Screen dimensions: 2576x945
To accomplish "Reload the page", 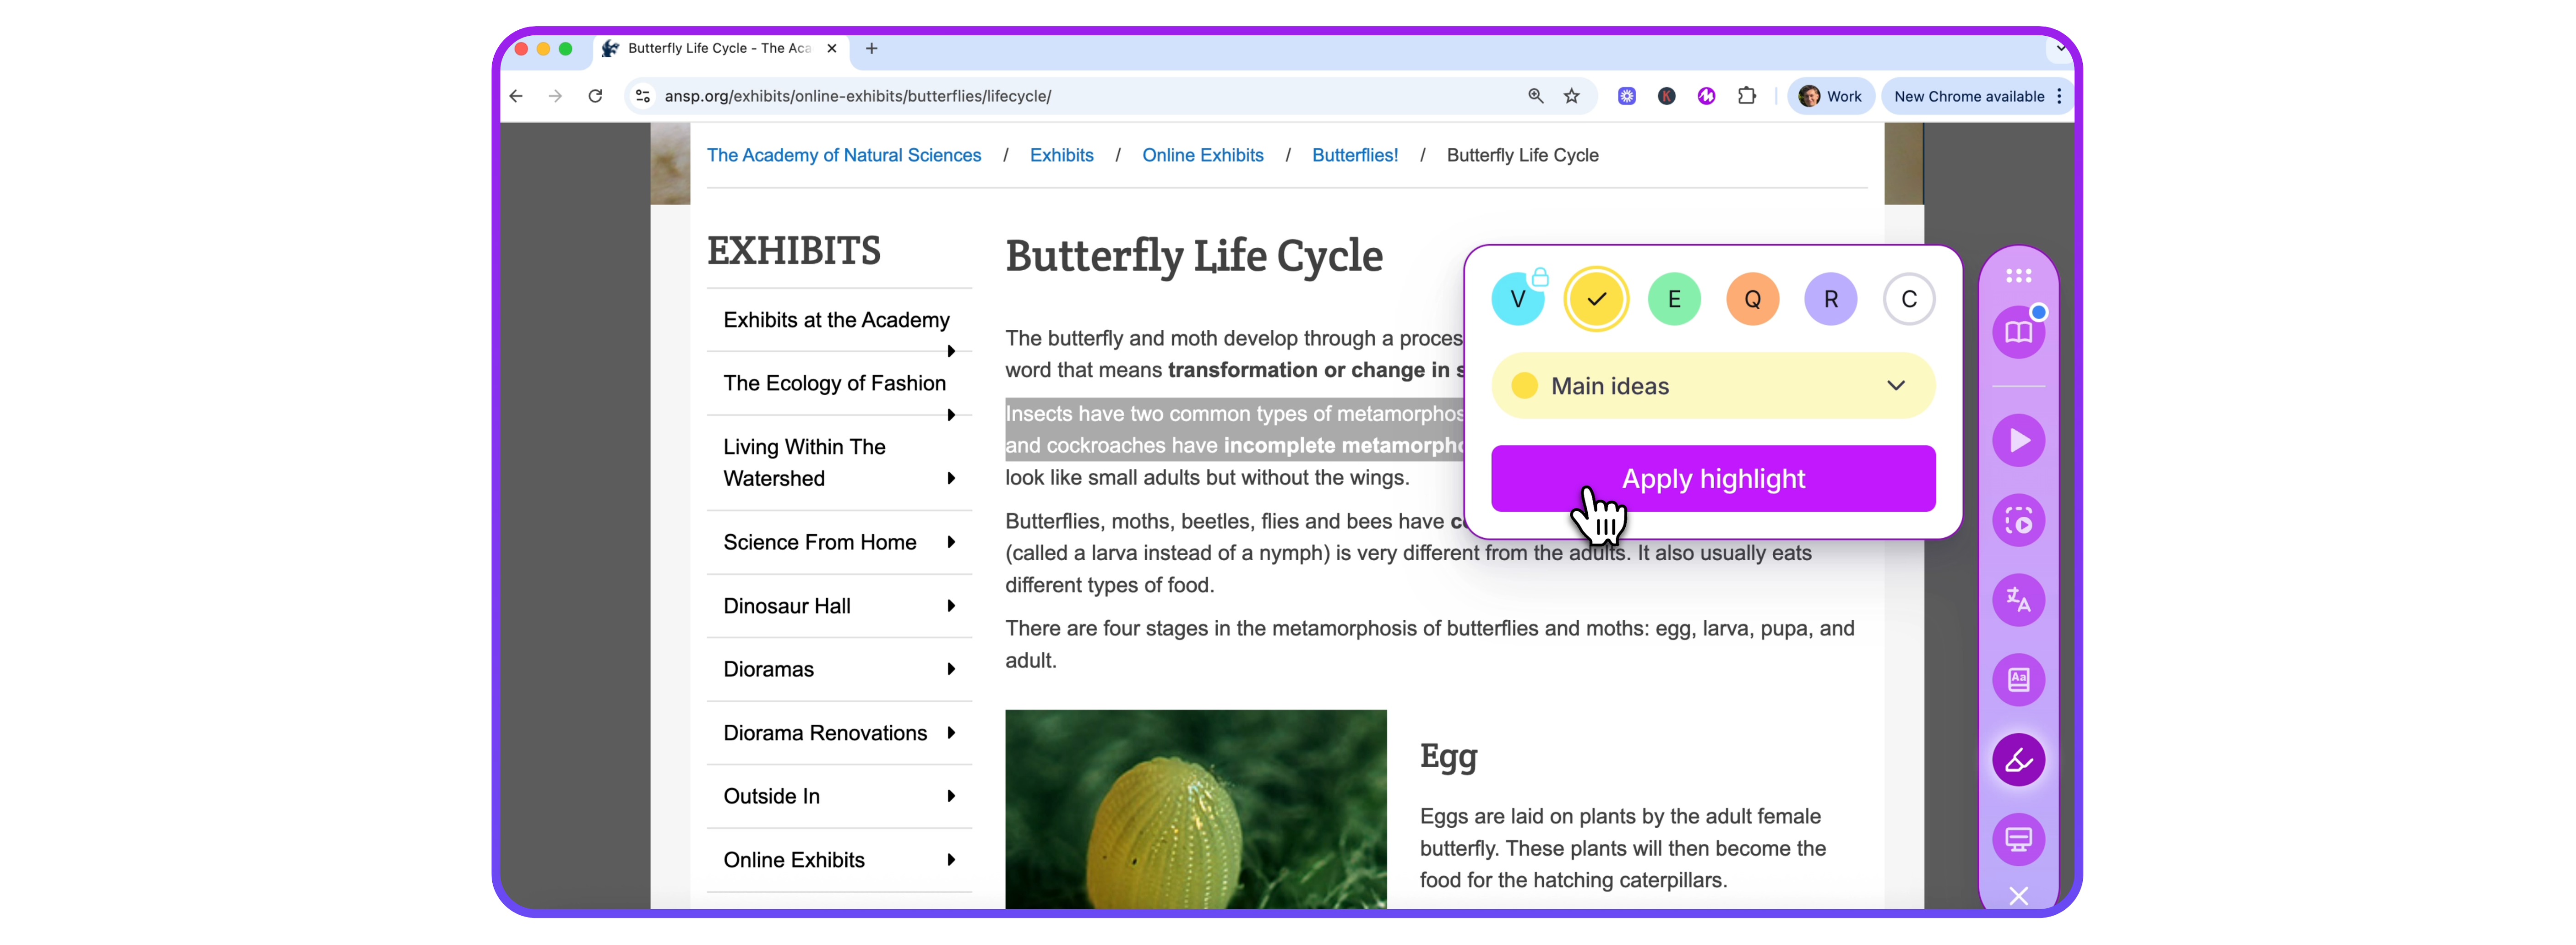I will 595,96.
